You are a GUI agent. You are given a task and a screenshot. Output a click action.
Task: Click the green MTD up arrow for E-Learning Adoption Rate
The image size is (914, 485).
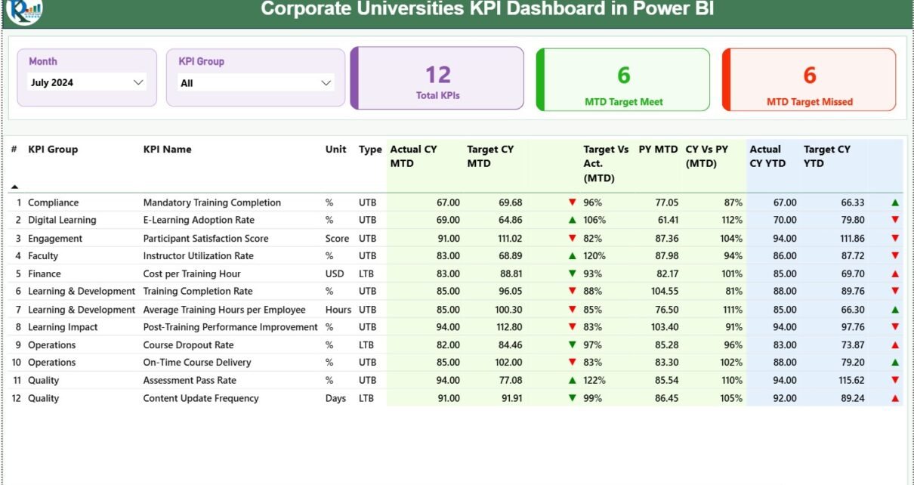572,221
